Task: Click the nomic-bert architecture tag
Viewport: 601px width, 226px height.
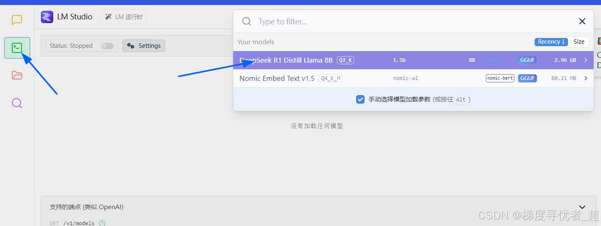Action: pos(500,78)
